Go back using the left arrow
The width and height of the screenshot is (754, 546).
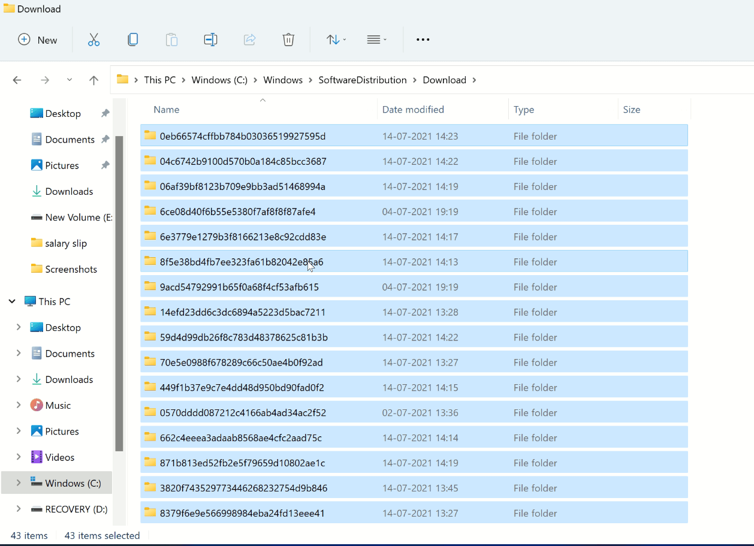point(17,80)
